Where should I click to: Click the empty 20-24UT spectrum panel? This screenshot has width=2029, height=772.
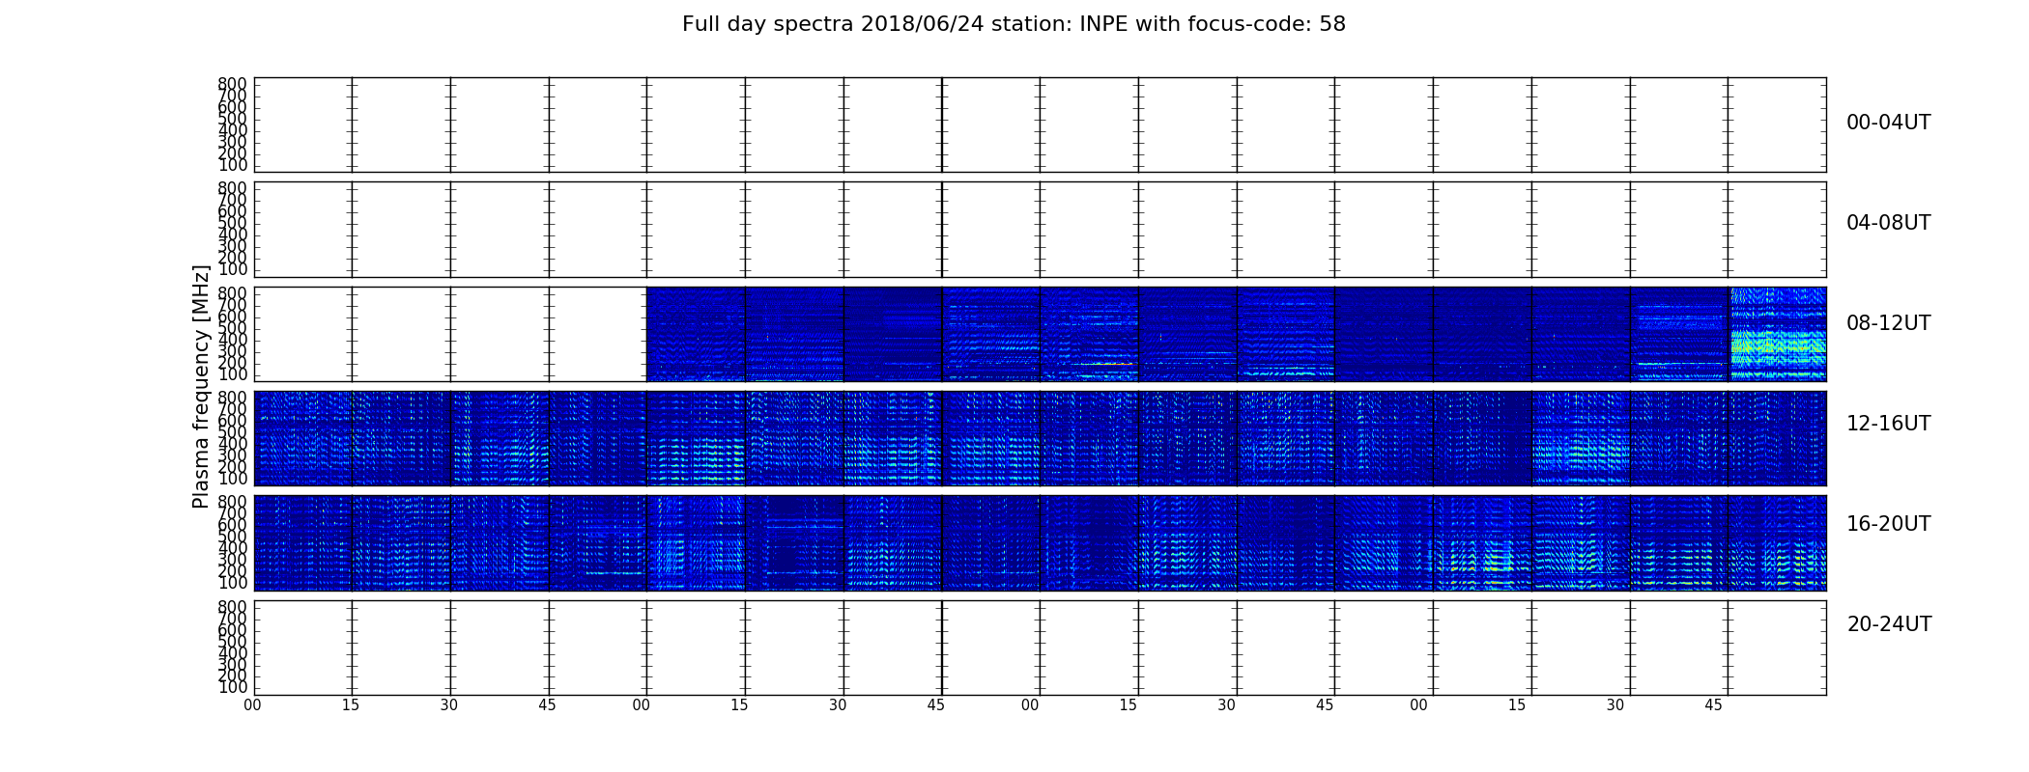click(1040, 648)
